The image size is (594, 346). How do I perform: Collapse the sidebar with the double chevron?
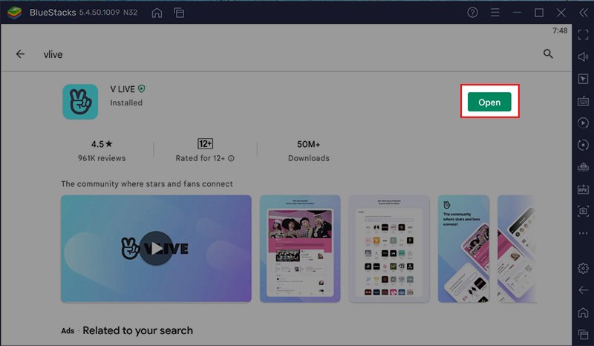(x=584, y=13)
